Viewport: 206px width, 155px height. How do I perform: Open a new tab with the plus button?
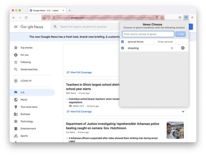click(x=70, y=10)
